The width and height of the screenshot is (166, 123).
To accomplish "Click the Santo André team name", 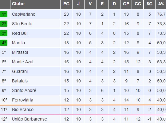I will pos(24,90).
